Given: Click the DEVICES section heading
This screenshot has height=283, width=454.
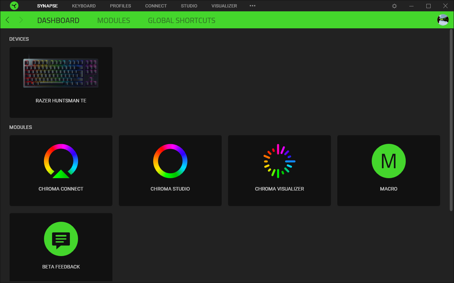Looking at the screenshot, I should [19, 39].
